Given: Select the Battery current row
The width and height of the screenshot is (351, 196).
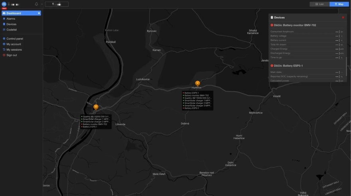Looking at the screenshot, I should (x=307, y=40).
